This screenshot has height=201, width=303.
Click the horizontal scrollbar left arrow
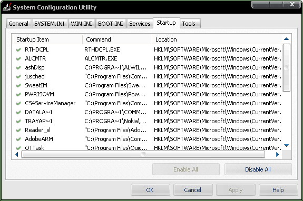point(17,154)
